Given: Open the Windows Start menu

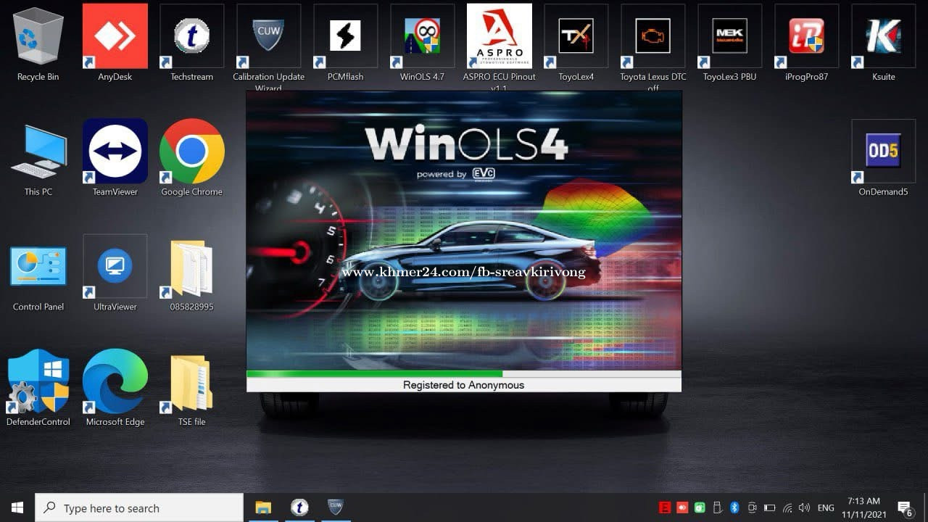Looking at the screenshot, I should pyautogui.click(x=17, y=507).
